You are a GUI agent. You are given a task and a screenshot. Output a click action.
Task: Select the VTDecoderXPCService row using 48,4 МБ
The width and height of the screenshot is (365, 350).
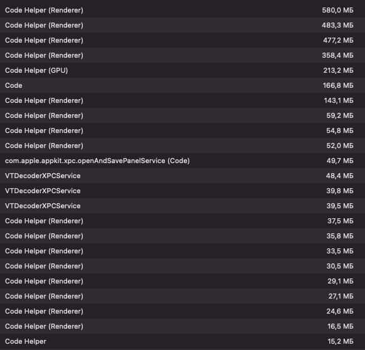click(182, 176)
